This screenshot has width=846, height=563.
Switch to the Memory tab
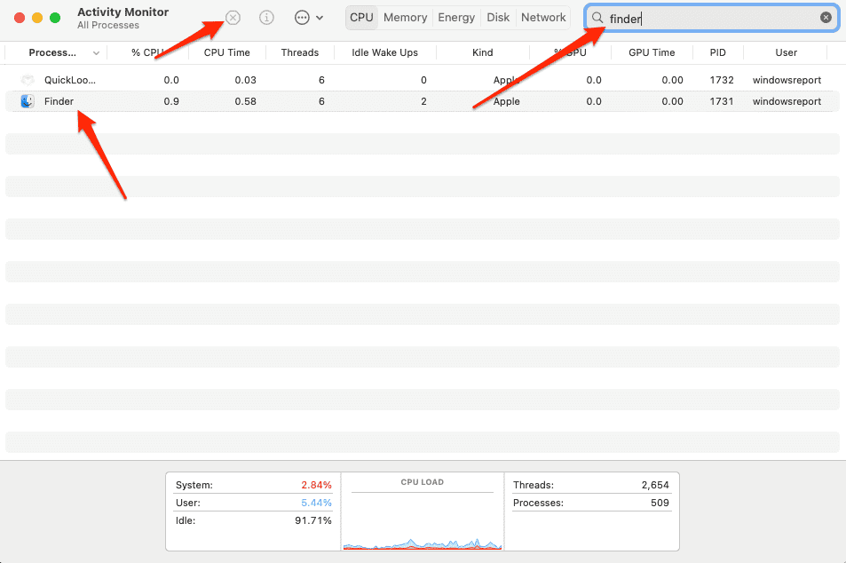click(405, 18)
